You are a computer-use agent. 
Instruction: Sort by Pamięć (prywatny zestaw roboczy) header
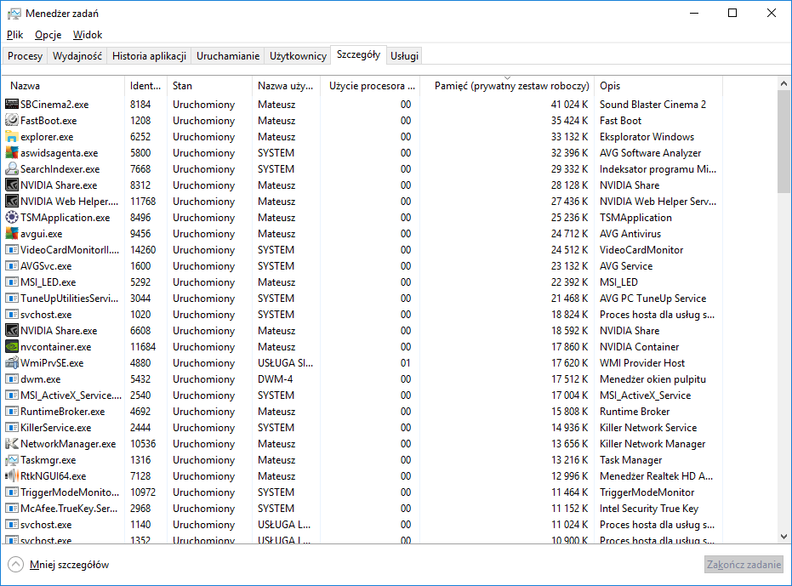coord(508,86)
